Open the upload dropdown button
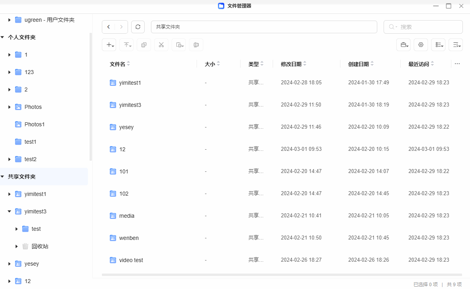 click(126, 45)
